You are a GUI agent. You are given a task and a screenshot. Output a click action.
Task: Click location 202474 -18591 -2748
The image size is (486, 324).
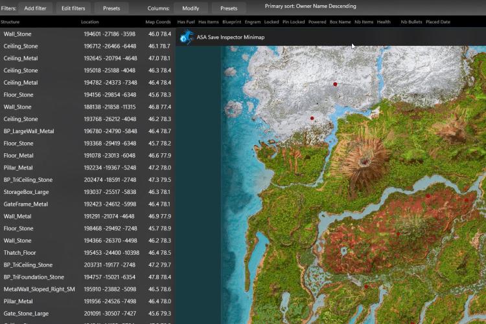(110, 180)
